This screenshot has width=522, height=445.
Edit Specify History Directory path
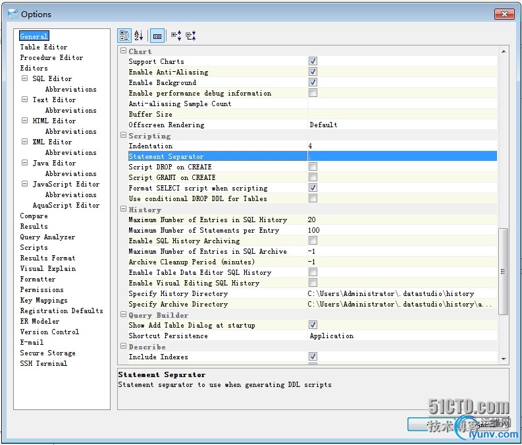coord(402,293)
